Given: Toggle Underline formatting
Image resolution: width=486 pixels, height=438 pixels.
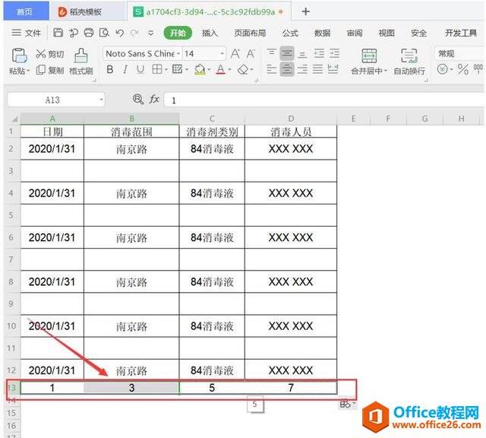Looking at the screenshot, I should 140,69.
